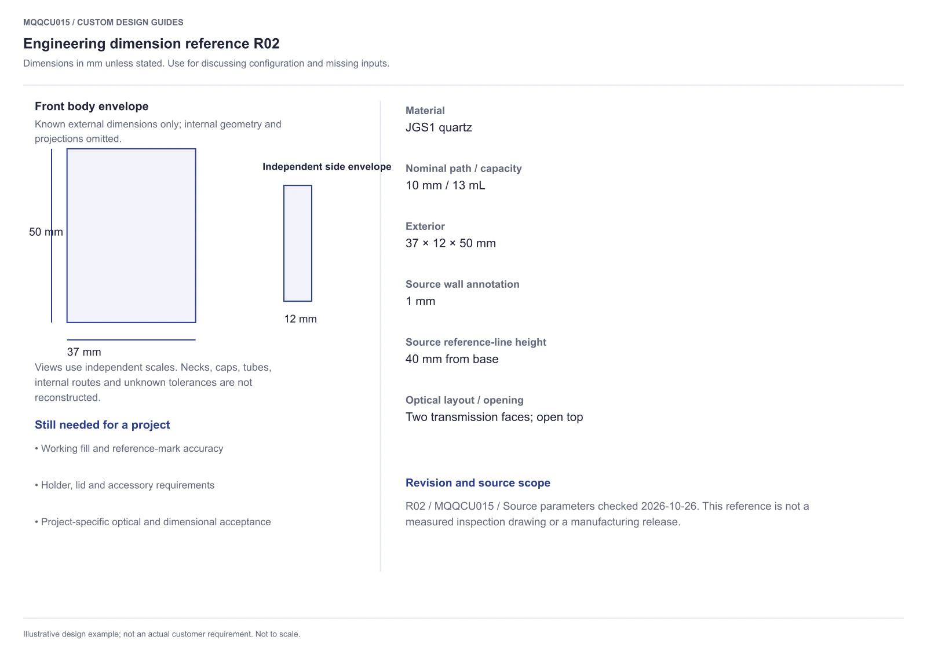Viewport: 927px width, 655px height.
Task: Click the 'Nominal path / capacity' label
Action: pyautogui.click(x=463, y=169)
